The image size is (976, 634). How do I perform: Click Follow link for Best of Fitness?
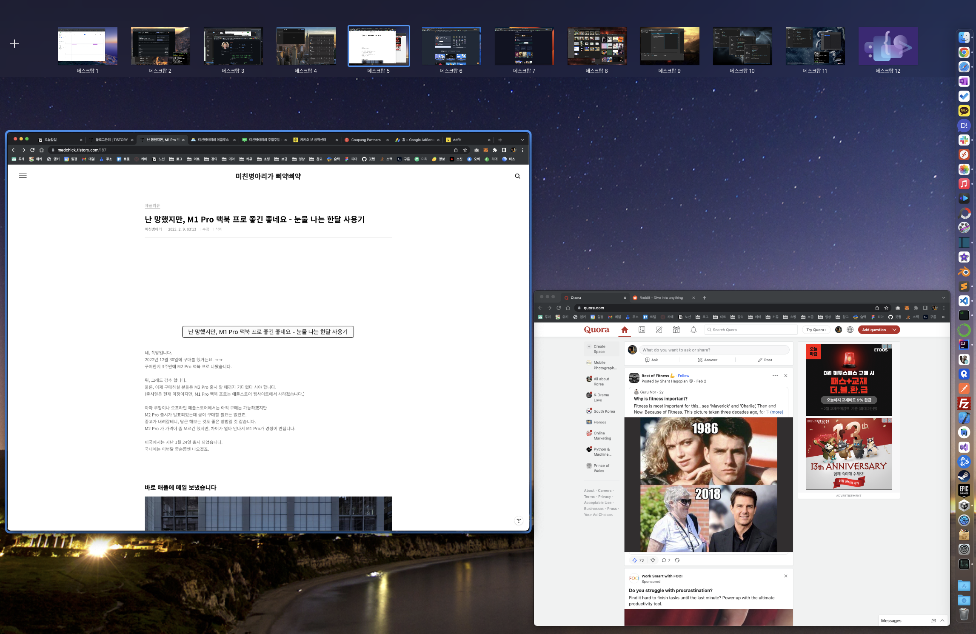(683, 376)
